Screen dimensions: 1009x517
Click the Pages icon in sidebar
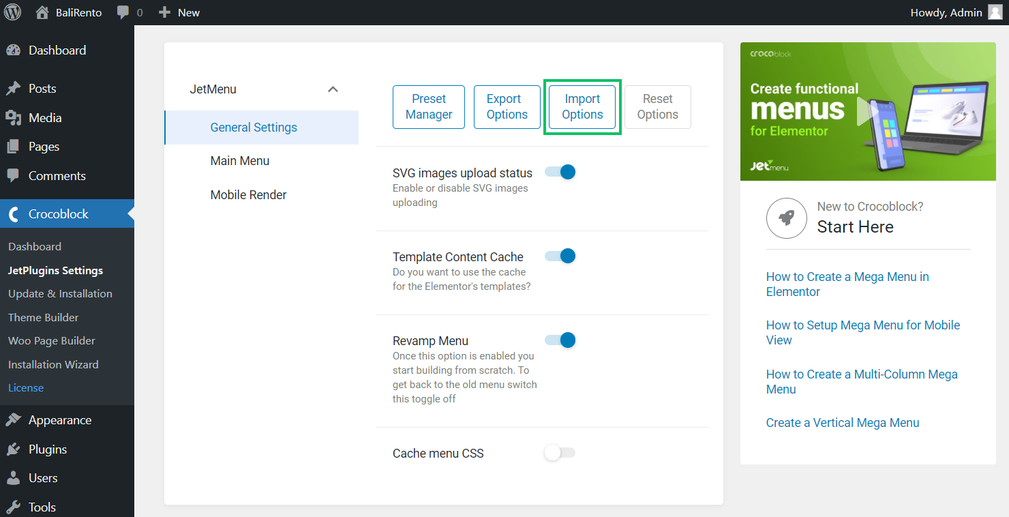click(x=13, y=147)
